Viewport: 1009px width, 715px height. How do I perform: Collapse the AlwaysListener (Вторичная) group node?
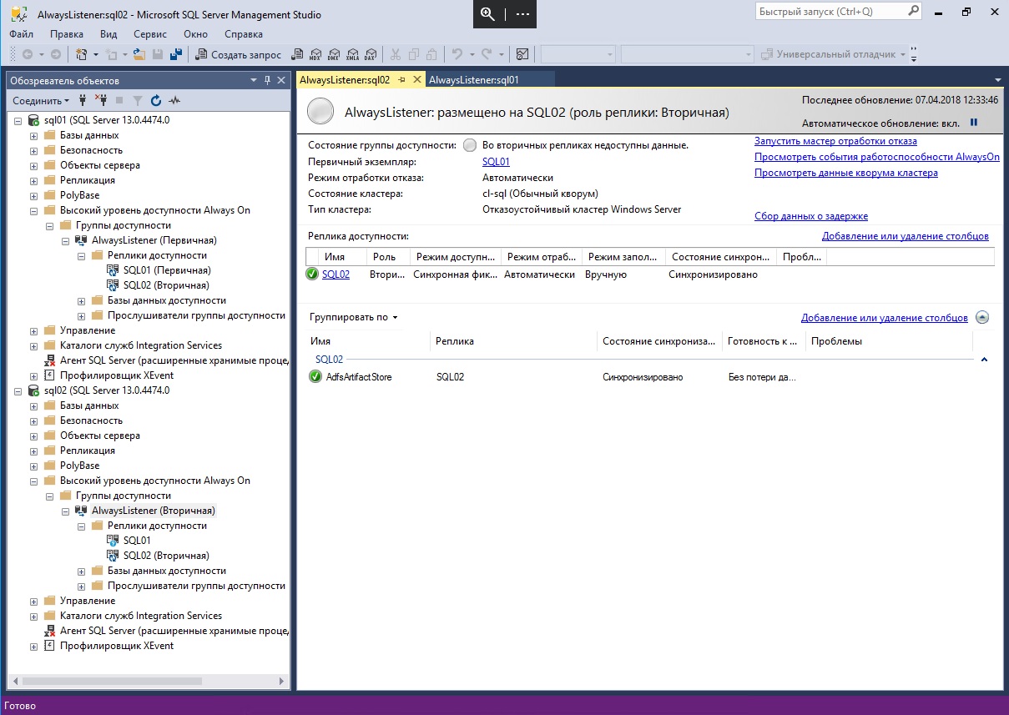point(66,511)
